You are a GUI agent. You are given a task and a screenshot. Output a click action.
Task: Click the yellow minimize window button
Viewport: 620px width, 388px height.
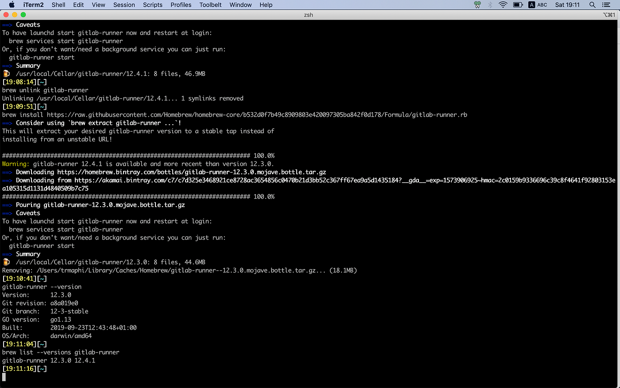coord(15,15)
